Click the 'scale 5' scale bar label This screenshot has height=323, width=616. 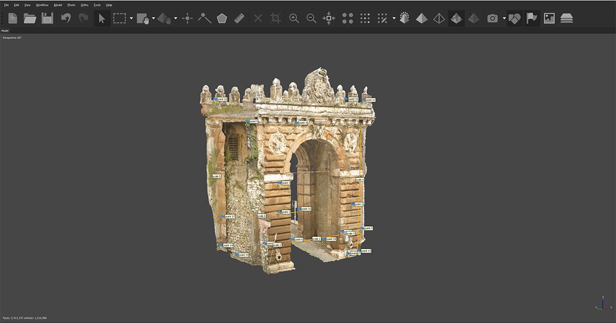[217, 176]
